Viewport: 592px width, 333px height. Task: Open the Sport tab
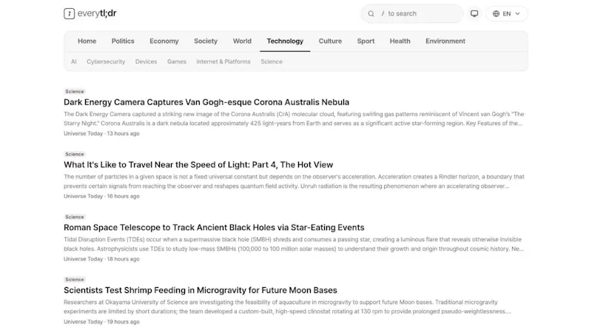(x=366, y=41)
